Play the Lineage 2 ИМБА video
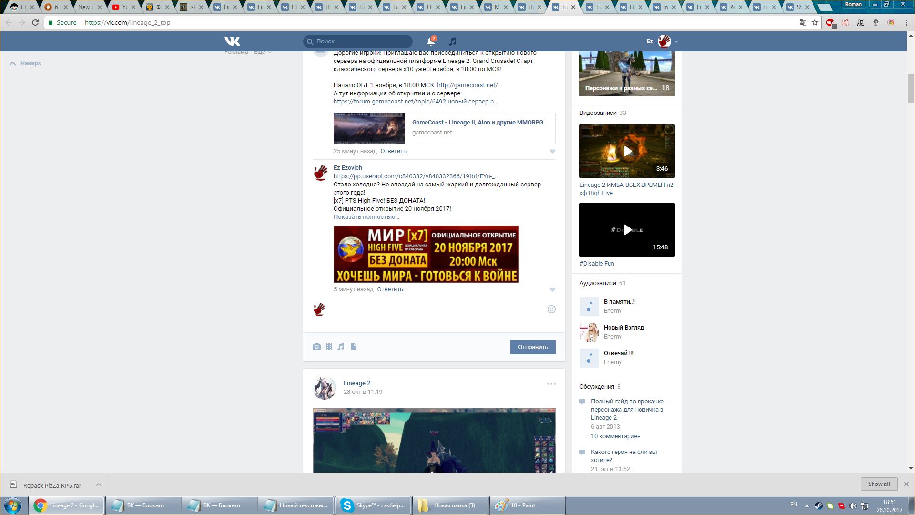Viewport: 915px width, 515px height. coord(627,151)
